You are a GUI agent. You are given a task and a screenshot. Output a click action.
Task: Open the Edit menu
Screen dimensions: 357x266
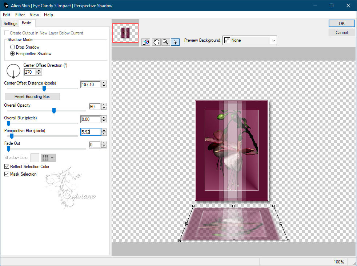point(7,15)
